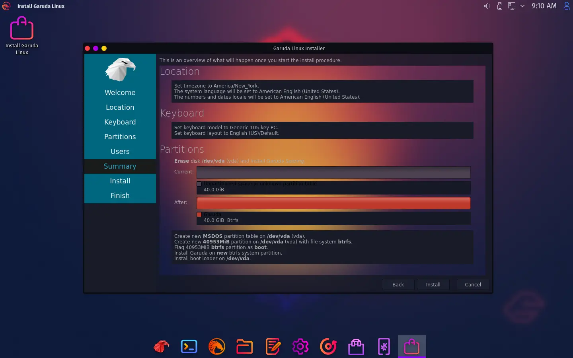Select the Summary step in the sidebar

[x=120, y=166]
